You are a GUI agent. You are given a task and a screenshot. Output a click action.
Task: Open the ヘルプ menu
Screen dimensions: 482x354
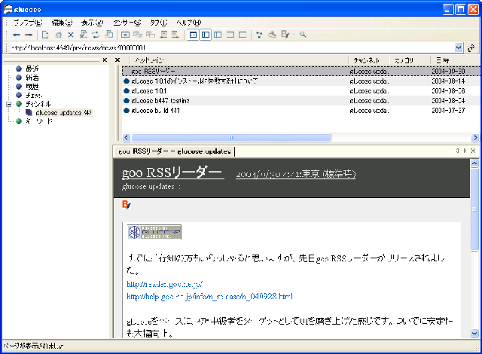click(x=189, y=23)
